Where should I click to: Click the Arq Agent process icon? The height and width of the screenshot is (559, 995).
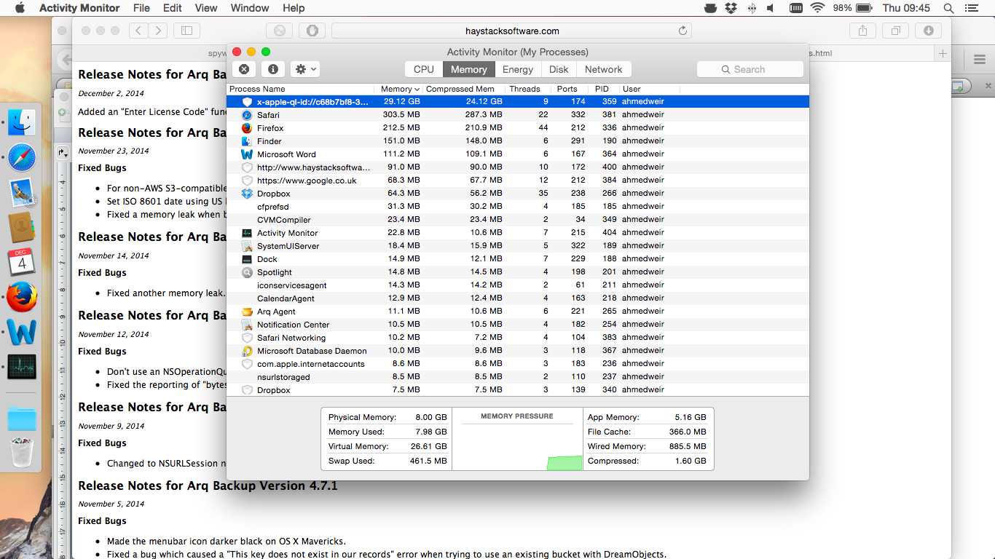click(x=247, y=312)
